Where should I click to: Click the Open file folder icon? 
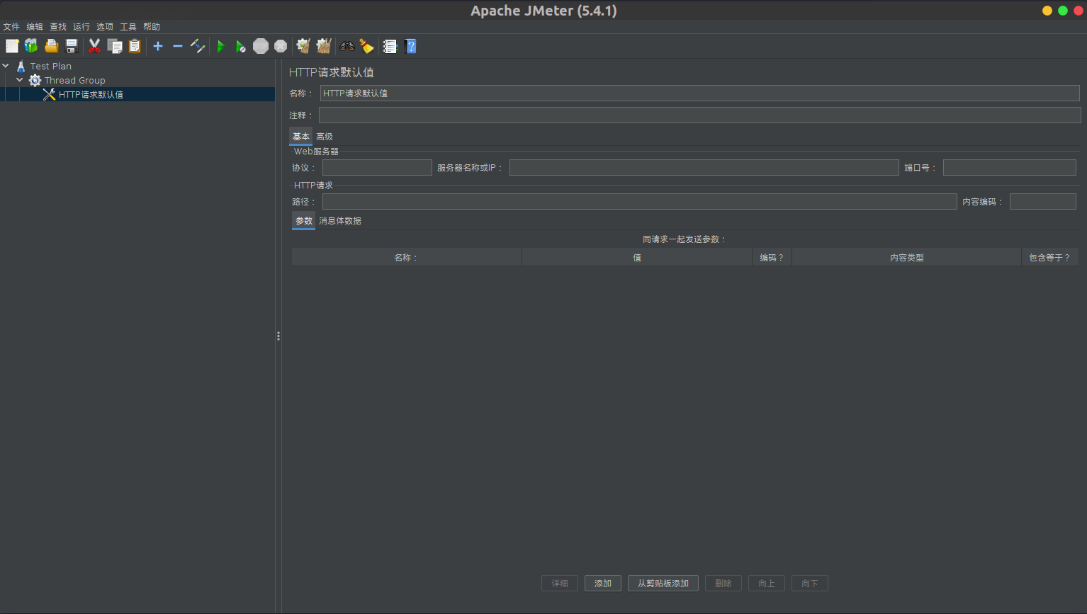(51, 46)
